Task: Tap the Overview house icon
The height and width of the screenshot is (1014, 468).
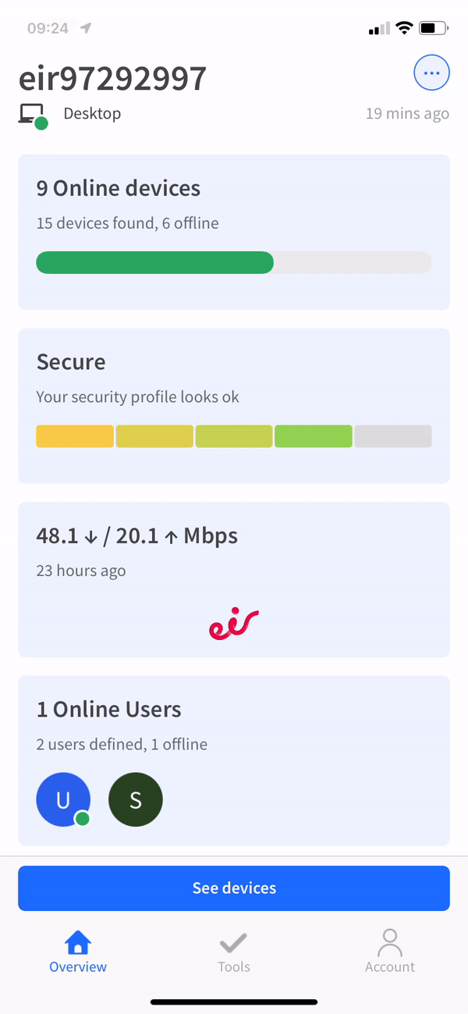Action: point(78,942)
